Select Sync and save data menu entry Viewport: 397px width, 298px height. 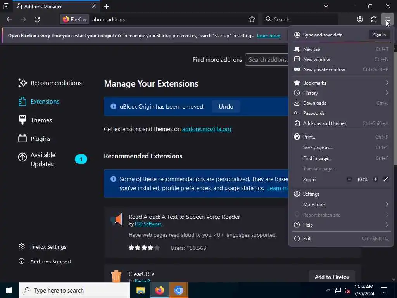click(x=323, y=35)
